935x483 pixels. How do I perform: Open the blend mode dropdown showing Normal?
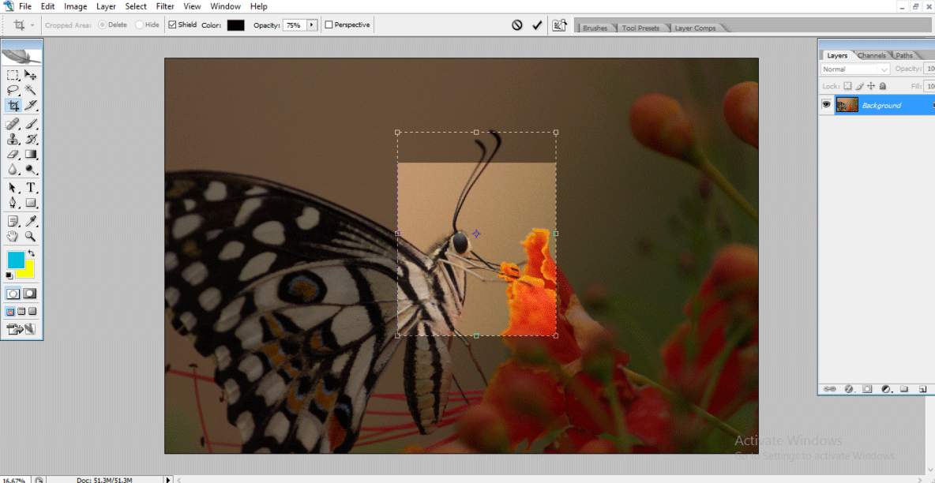pos(854,69)
